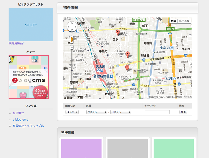Zoom in with the map plus button
This screenshot has height=158, width=209.
pos(72,47)
